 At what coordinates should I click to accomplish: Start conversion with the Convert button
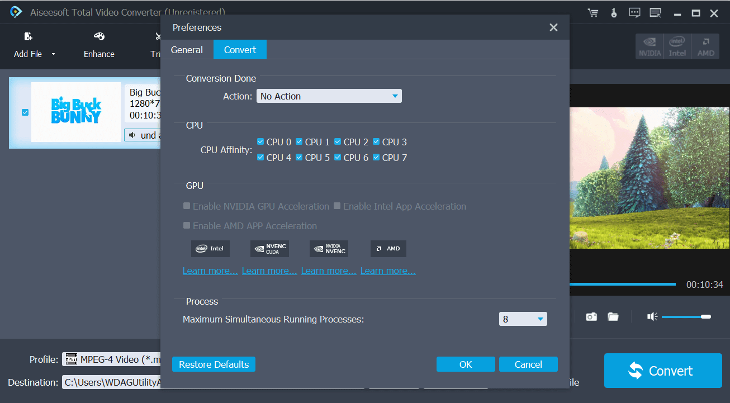click(663, 371)
